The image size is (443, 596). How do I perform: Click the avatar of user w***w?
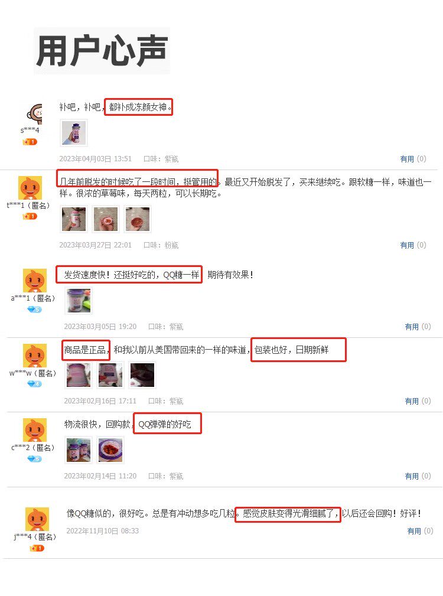[35, 356]
